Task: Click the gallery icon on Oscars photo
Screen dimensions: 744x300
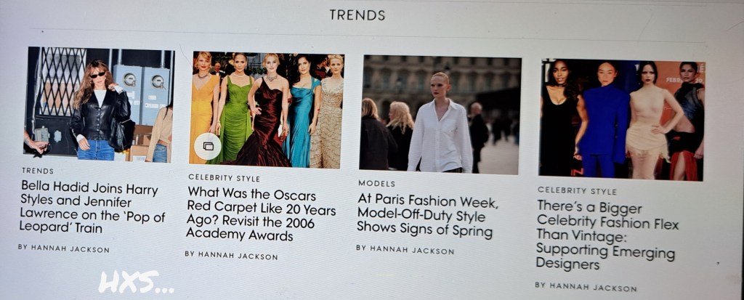Action: 207,146
